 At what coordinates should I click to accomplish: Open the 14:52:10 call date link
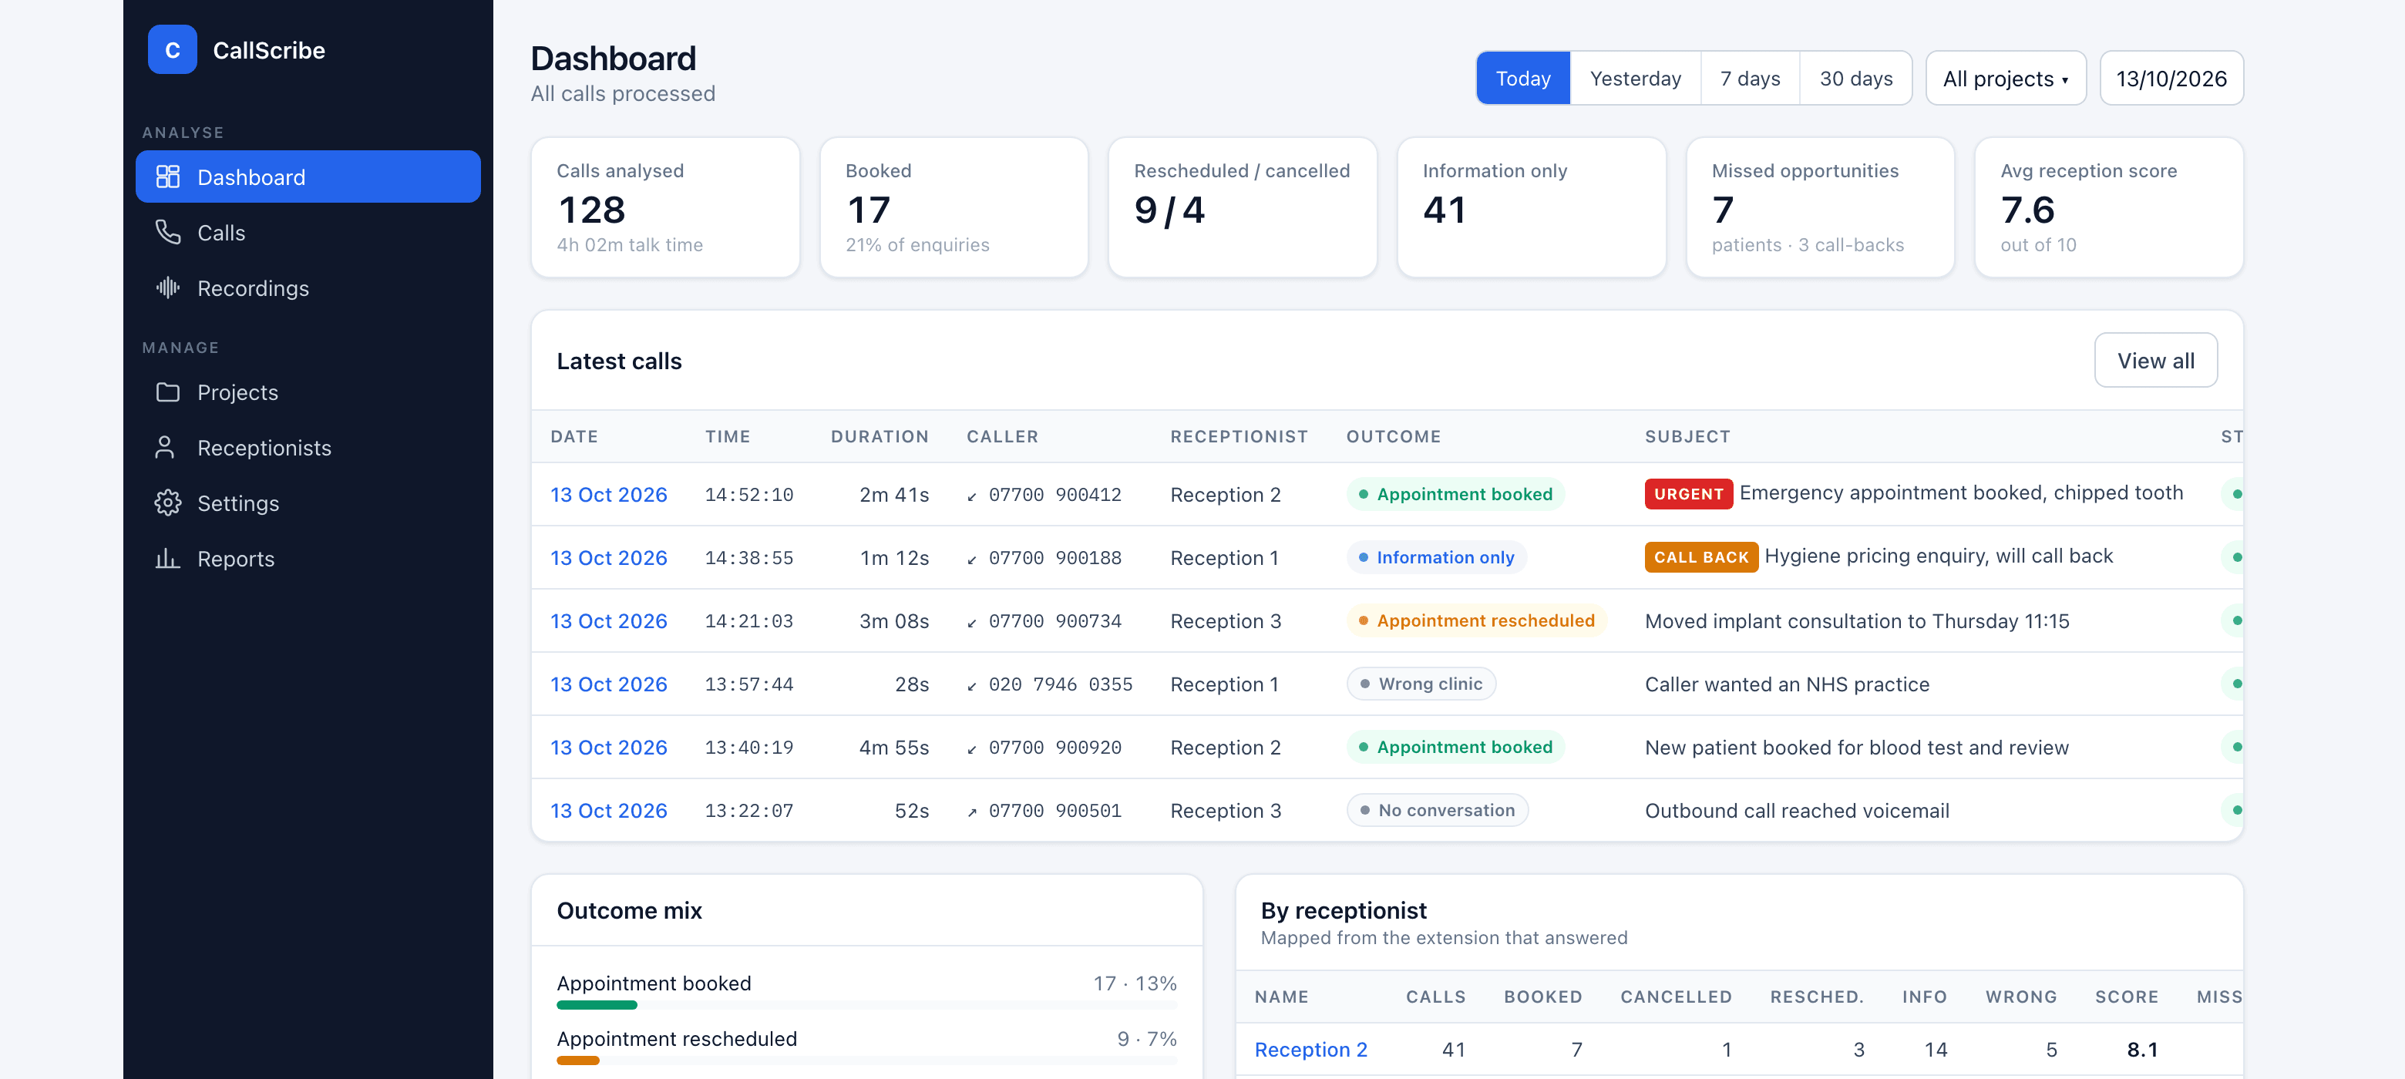pyautogui.click(x=609, y=495)
